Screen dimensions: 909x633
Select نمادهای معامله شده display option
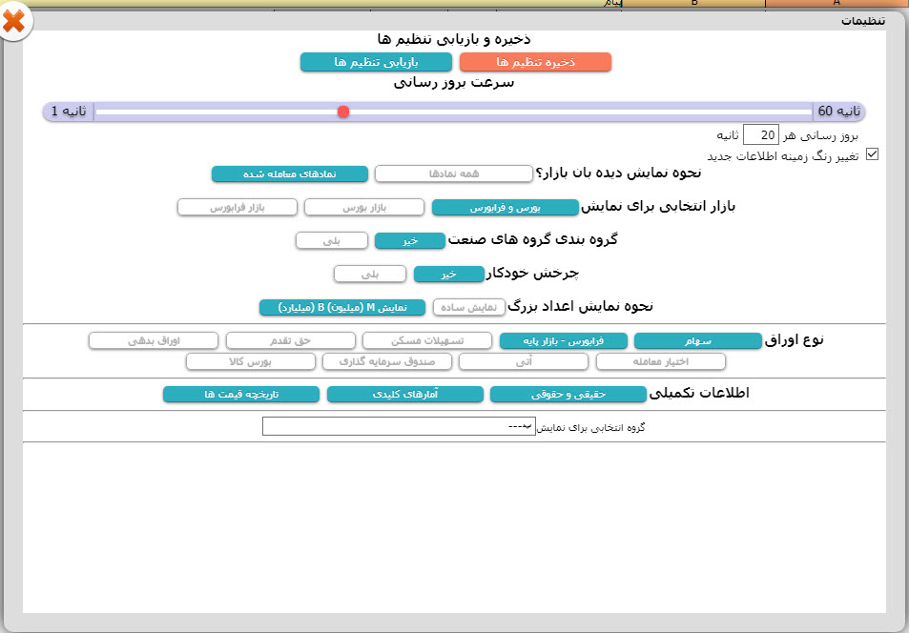pyautogui.click(x=289, y=174)
